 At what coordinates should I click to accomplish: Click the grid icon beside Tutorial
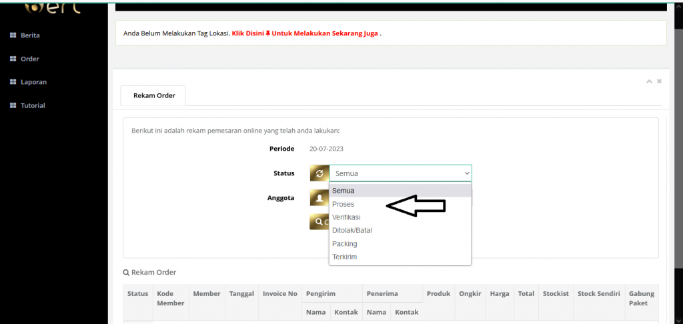[x=13, y=105]
